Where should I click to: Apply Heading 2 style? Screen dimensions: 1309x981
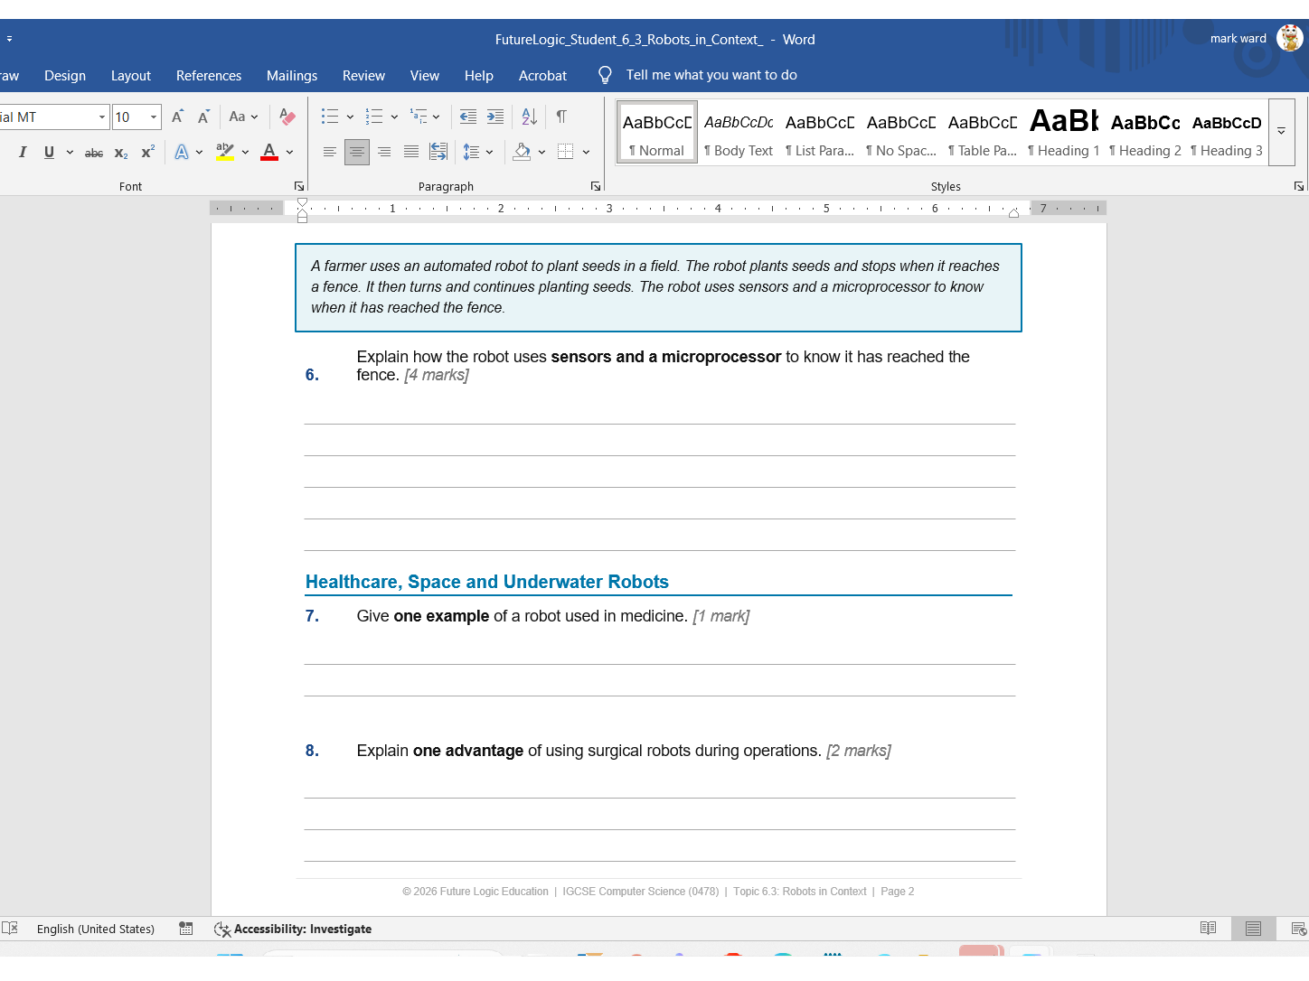[1145, 133]
